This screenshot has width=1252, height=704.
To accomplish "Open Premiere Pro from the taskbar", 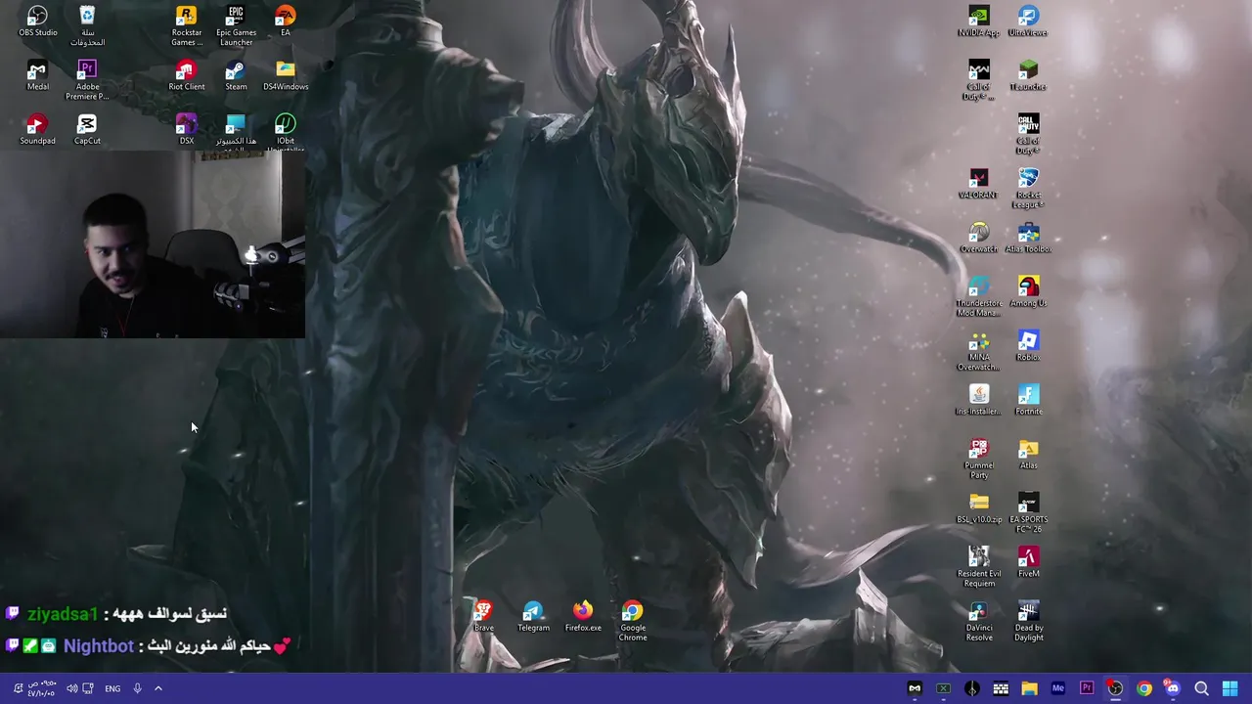I will (1086, 688).
